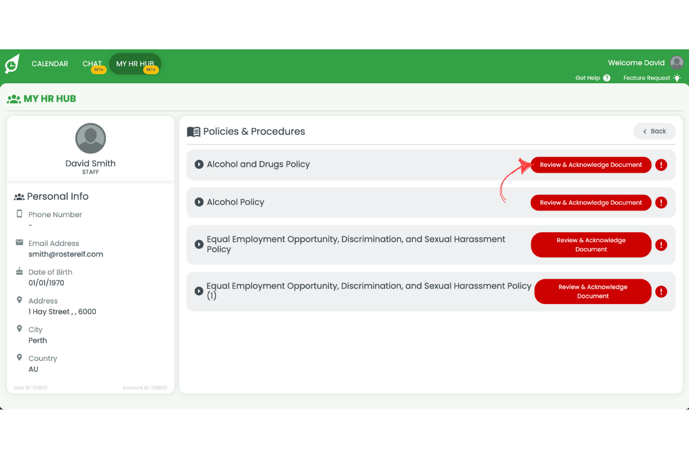Review and acknowledge the Alcohol and Drugs Policy
689x459 pixels.
[x=590, y=165]
